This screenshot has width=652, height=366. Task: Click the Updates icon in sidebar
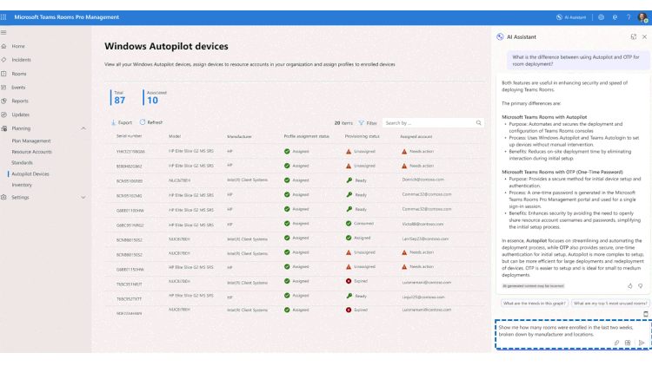click(x=3, y=114)
